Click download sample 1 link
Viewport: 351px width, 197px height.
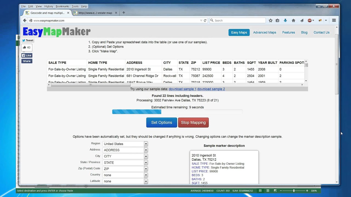[183, 89]
